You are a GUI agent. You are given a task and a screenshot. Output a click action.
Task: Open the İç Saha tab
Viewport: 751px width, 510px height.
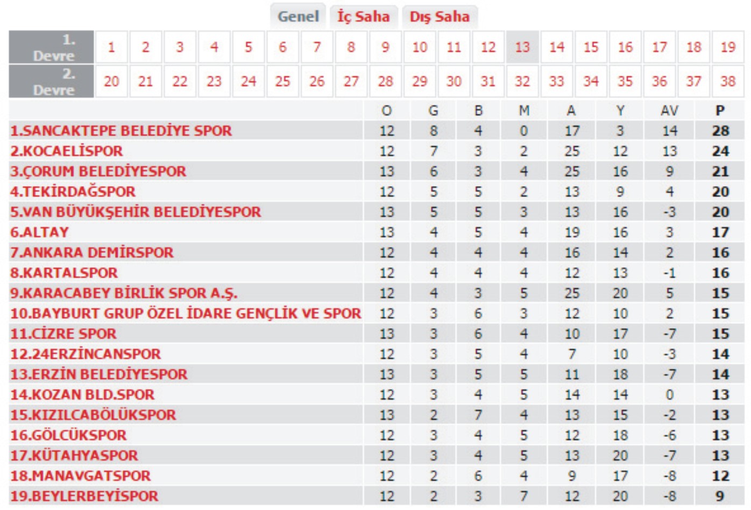pos(364,17)
